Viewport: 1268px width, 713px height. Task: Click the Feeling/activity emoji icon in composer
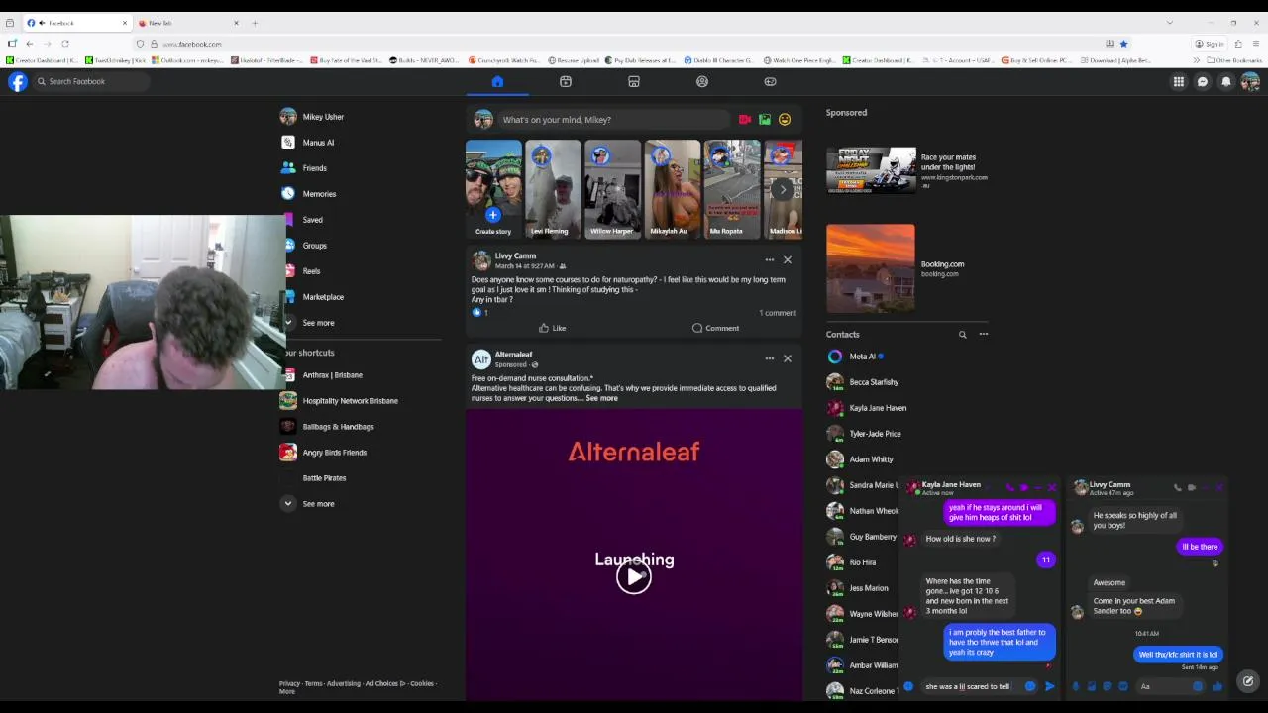tap(785, 120)
